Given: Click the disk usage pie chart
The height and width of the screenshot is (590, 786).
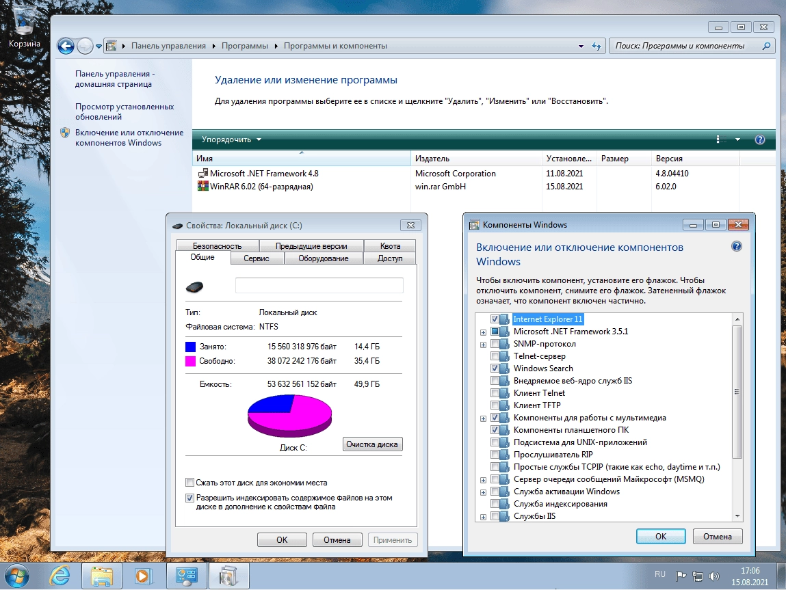Looking at the screenshot, I should tap(290, 416).
